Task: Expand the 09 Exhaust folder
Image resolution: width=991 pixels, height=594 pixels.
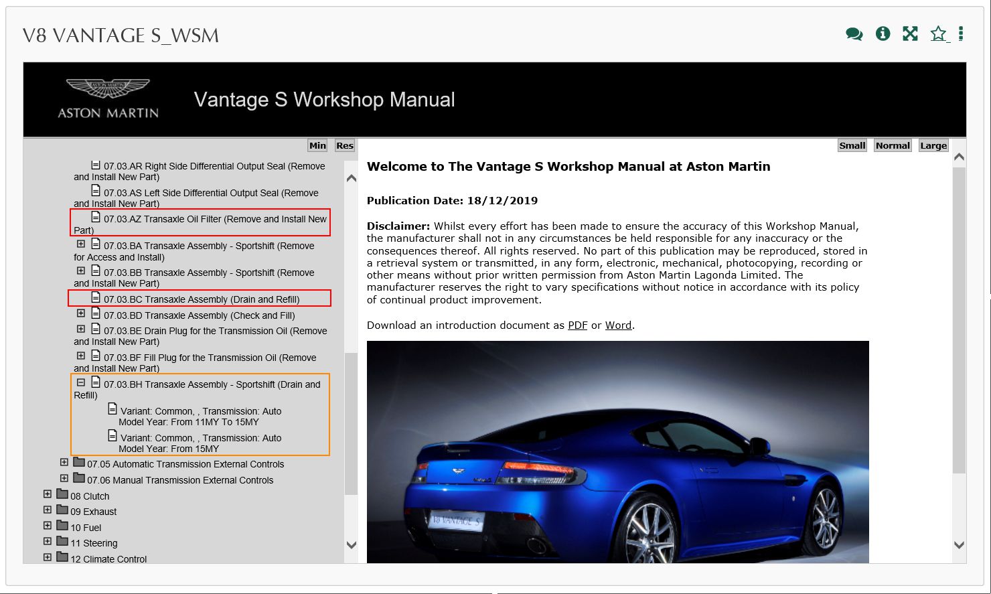Action: [48, 510]
